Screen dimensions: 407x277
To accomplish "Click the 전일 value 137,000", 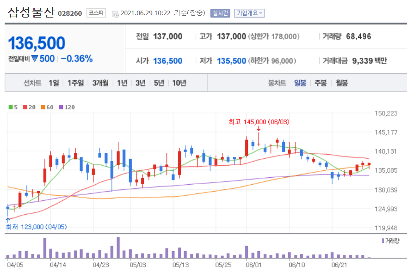I will (168, 36).
